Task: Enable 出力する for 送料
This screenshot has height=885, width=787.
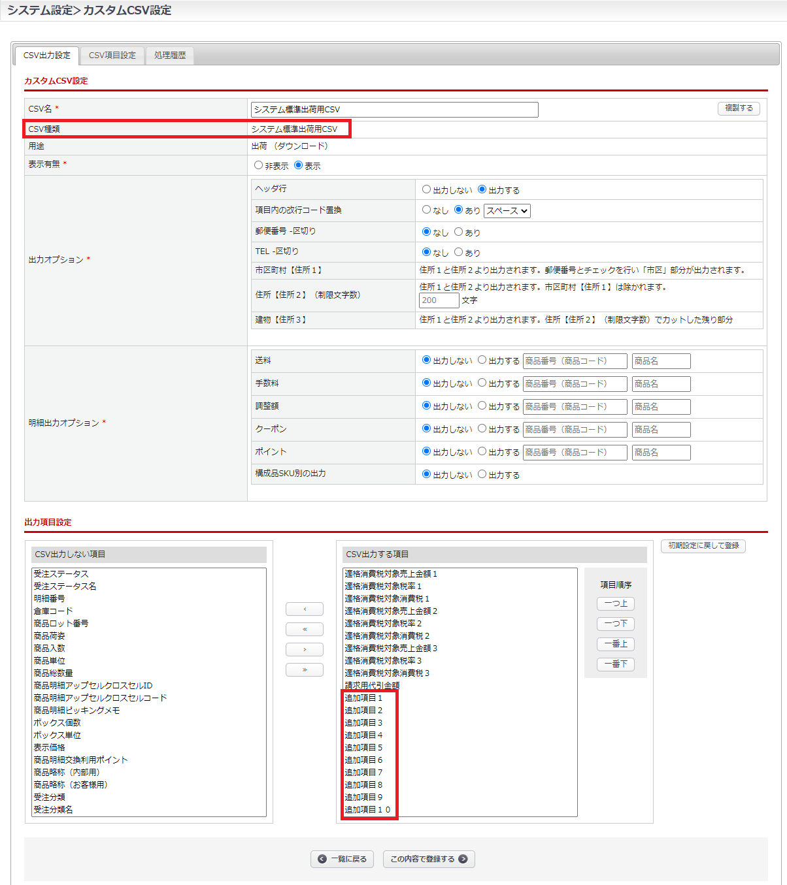Action: [482, 361]
